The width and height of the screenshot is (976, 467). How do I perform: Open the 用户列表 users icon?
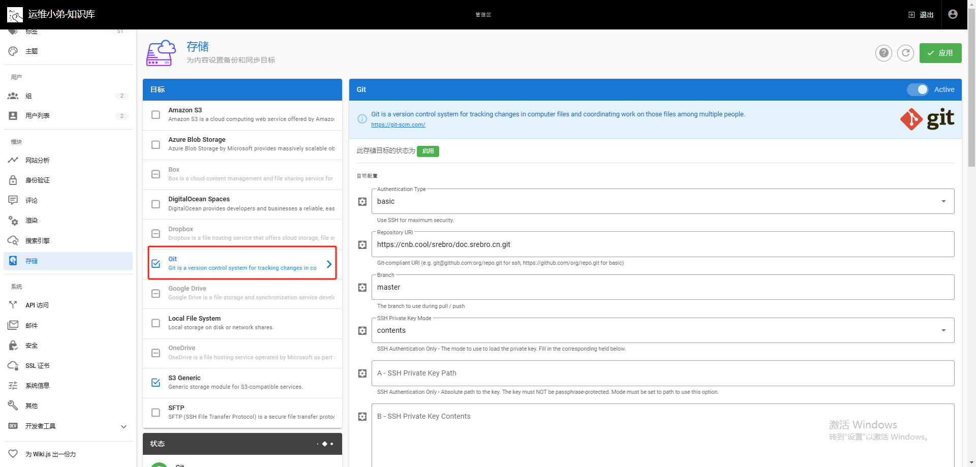point(13,116)
